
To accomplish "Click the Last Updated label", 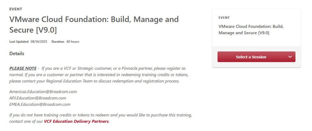I will point(19,41).
